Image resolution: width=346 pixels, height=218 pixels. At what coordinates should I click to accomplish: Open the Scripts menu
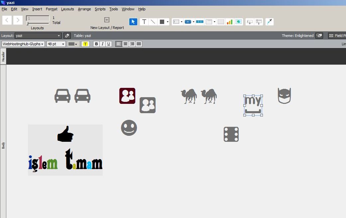point(100,9)
